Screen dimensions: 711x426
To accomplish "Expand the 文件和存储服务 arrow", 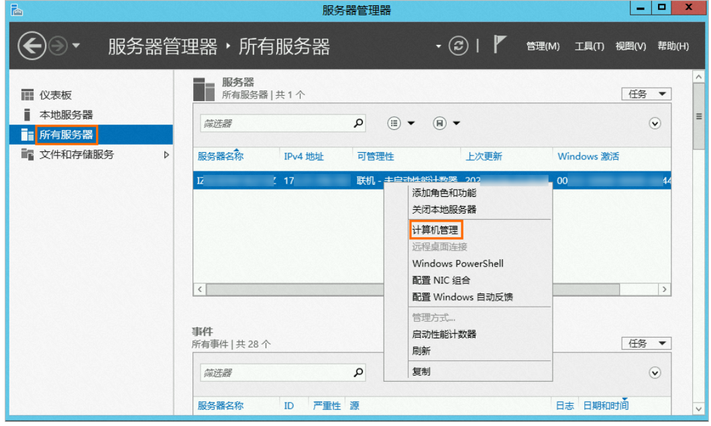I will click(166, 155).
